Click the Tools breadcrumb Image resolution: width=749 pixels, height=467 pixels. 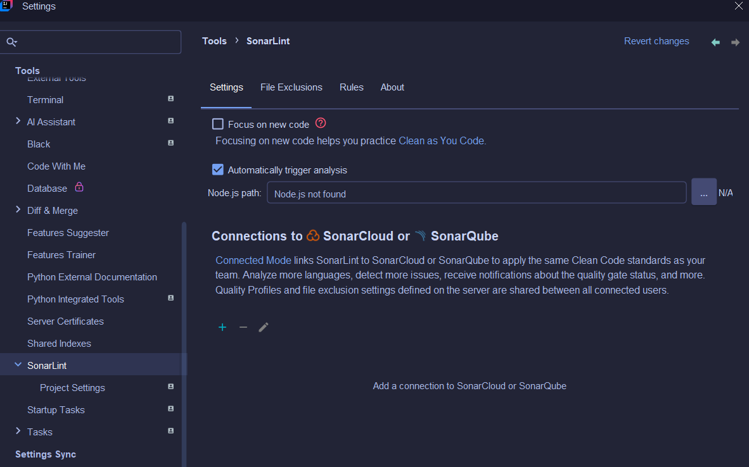click(214, 42)
